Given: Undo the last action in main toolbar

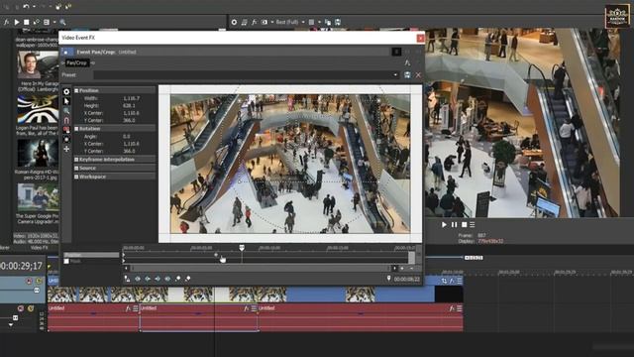Looking at the screenshot, I should pos(27,7).
